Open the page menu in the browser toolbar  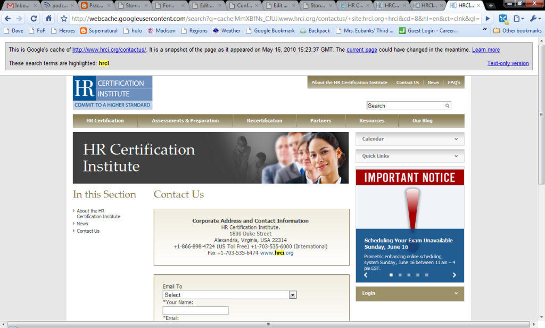coord(518,19)
